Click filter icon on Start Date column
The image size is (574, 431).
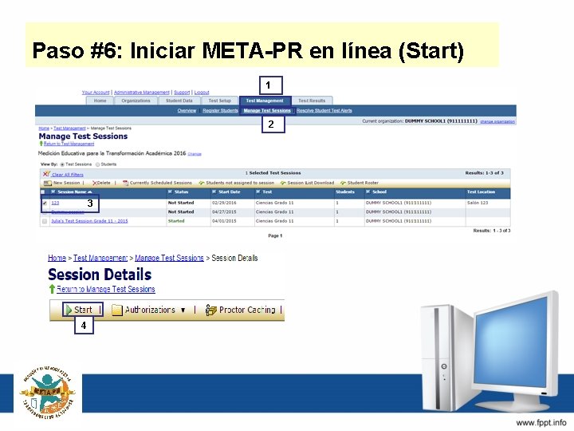(214, 192)
